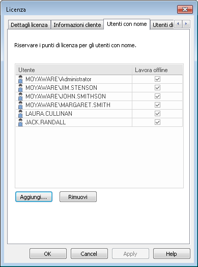Uncheck Lavora offline for JOHN.SMITHSON
Screen dimensions: 198x267
point(157,96)
